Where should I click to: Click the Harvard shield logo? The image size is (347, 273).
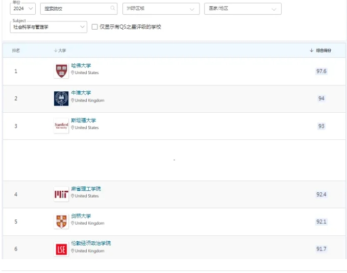click(61, 71)
